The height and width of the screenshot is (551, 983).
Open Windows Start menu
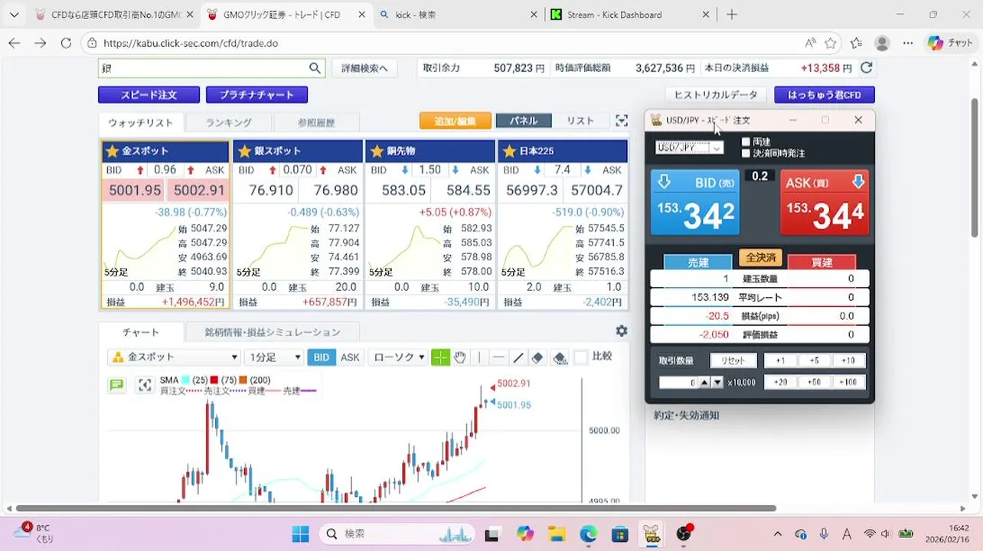pyautogui.click(x=300, y=533)
